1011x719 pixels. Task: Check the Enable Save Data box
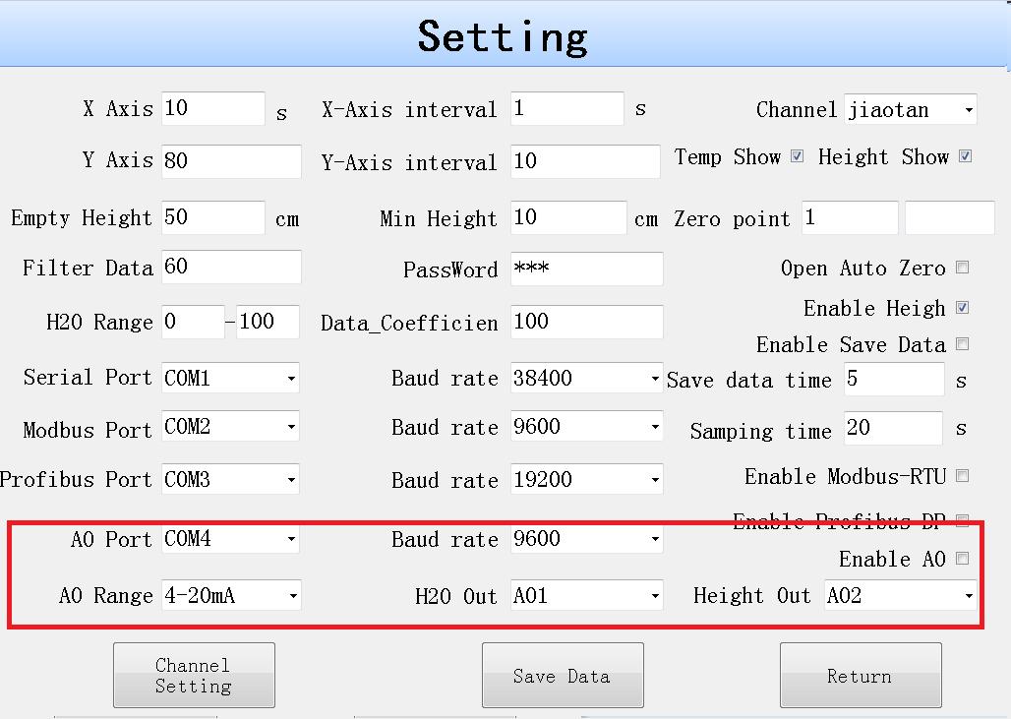(962, 344)
